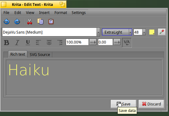
Task: Center align the text
Action: pos(49,43)
